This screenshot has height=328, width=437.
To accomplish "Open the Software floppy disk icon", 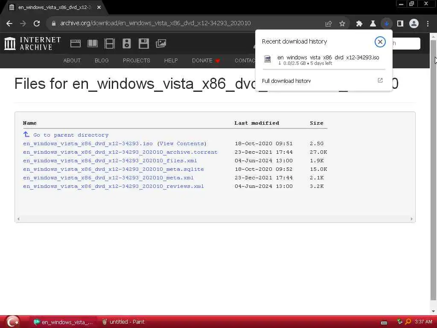I will 143,44.
